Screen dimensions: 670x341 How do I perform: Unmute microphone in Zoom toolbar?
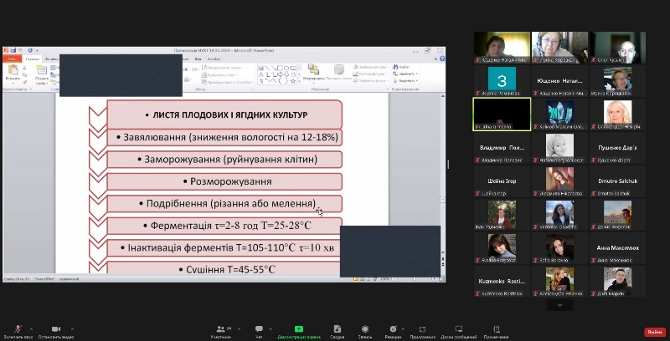pyautogui.click(x=18, y=331)
